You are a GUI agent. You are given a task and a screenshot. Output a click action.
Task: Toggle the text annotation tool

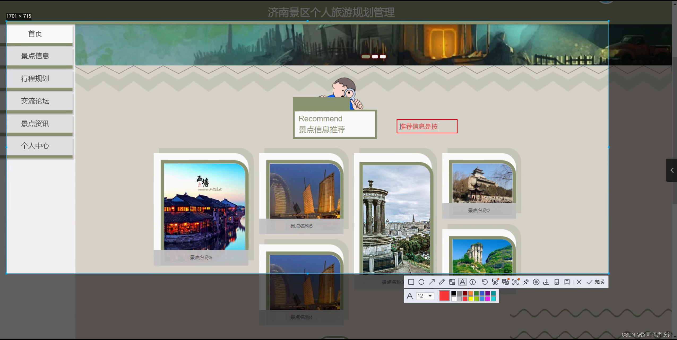462,282
